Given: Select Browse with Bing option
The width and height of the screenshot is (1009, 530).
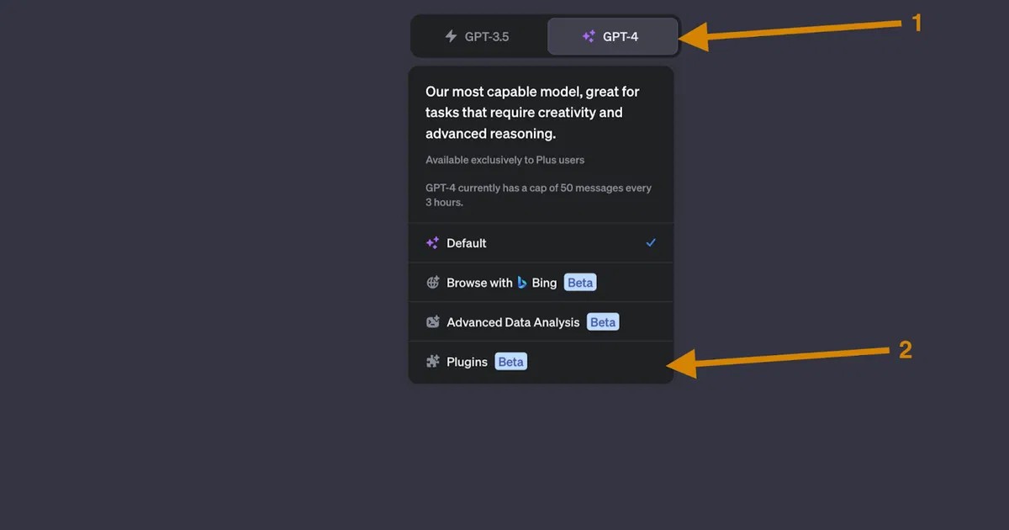Looking at the screenshot, I should [x=541, y=283].
